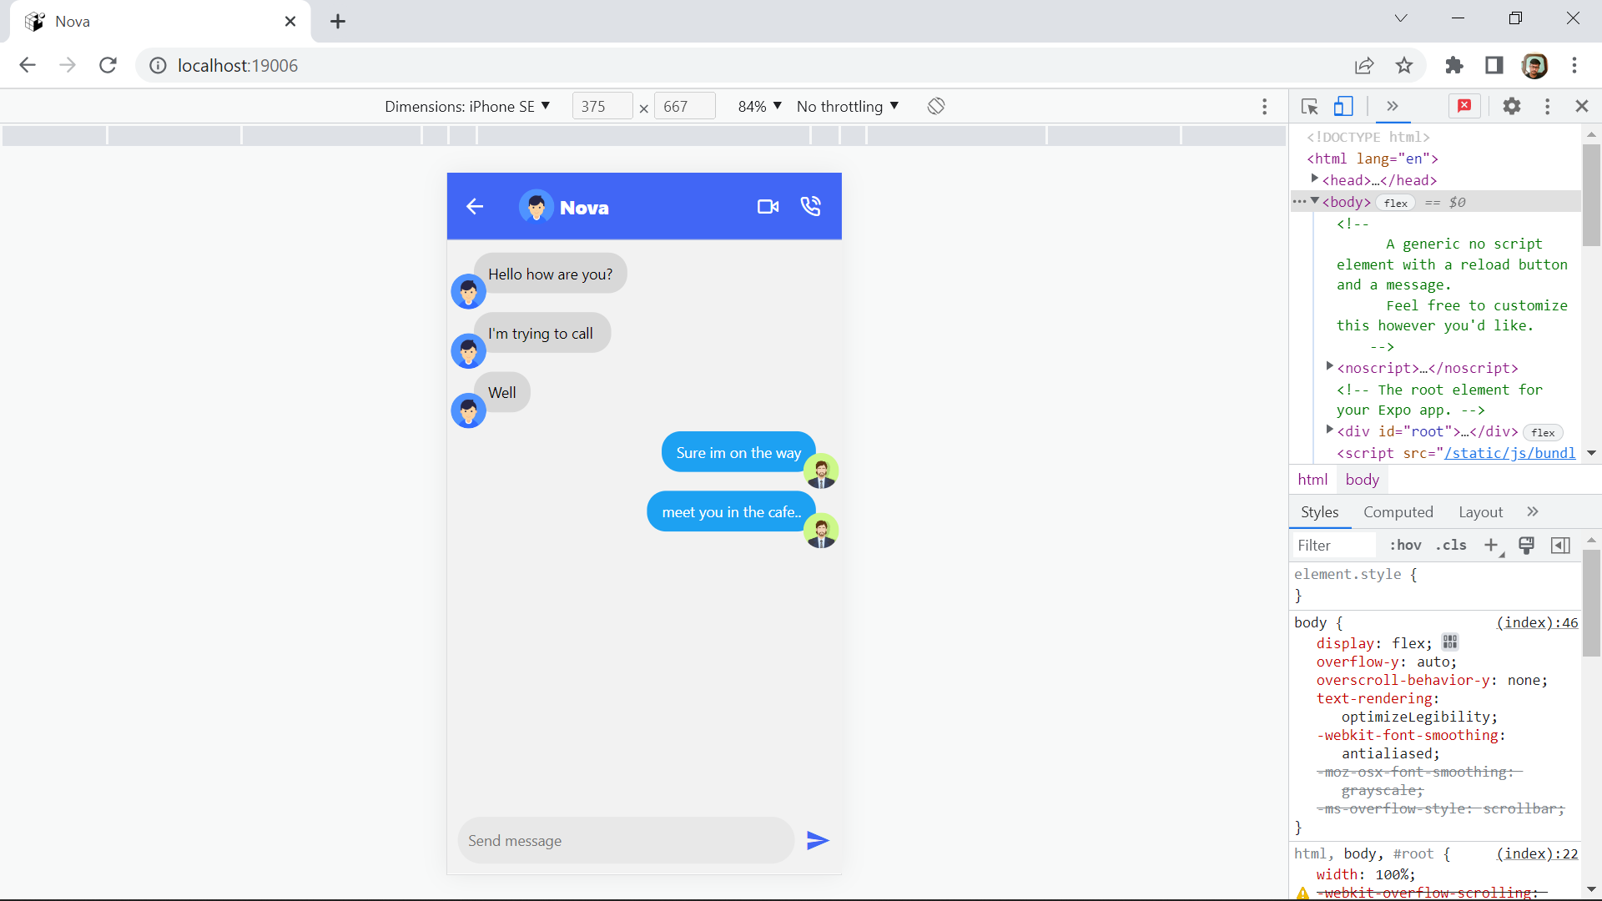This screenshot has height=901, width=1602.
Task: Toggle the device toolbar icon
Action: point(1343,106)
